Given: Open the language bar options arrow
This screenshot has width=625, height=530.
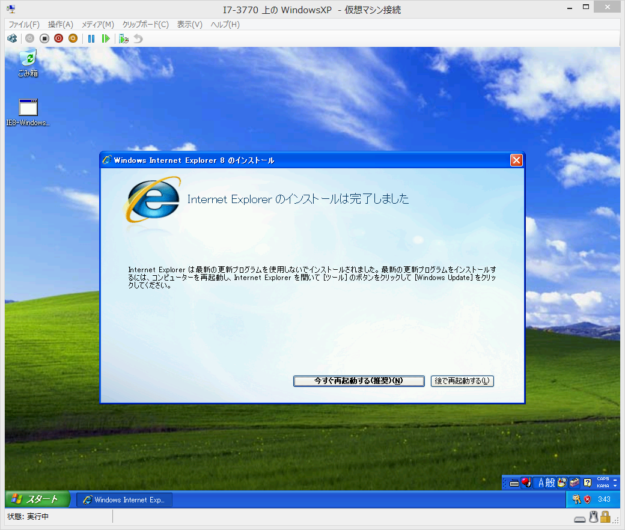Looking at the screenshot, I should coord(615,486).
